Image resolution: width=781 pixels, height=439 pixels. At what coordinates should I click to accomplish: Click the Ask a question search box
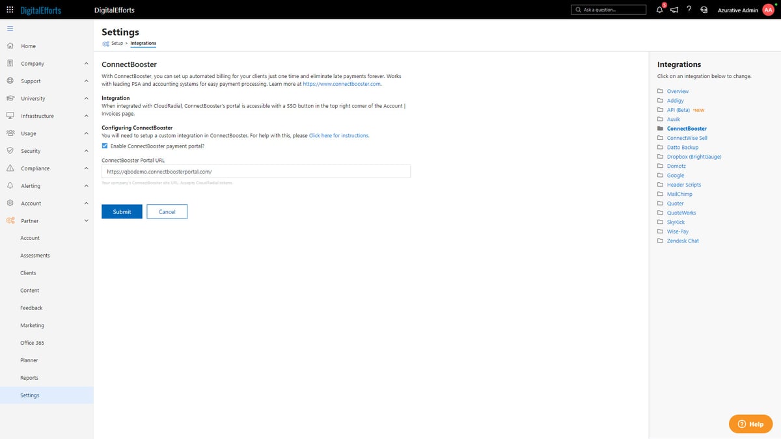tap(609, 10)
